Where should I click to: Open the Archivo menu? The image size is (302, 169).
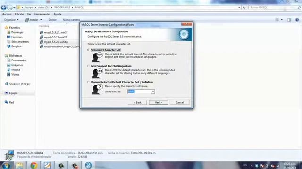pyautogui.click(x=7, y=14)
